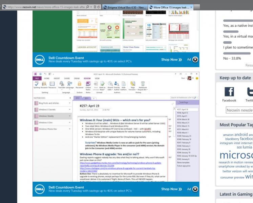Click the Enter Class Name template thumbnail

133,48
